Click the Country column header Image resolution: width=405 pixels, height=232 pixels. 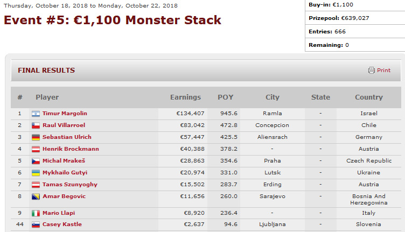[369, 97]
